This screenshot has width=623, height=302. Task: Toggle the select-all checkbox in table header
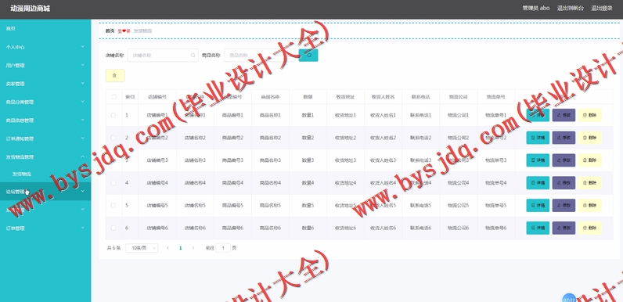point(113,96)
